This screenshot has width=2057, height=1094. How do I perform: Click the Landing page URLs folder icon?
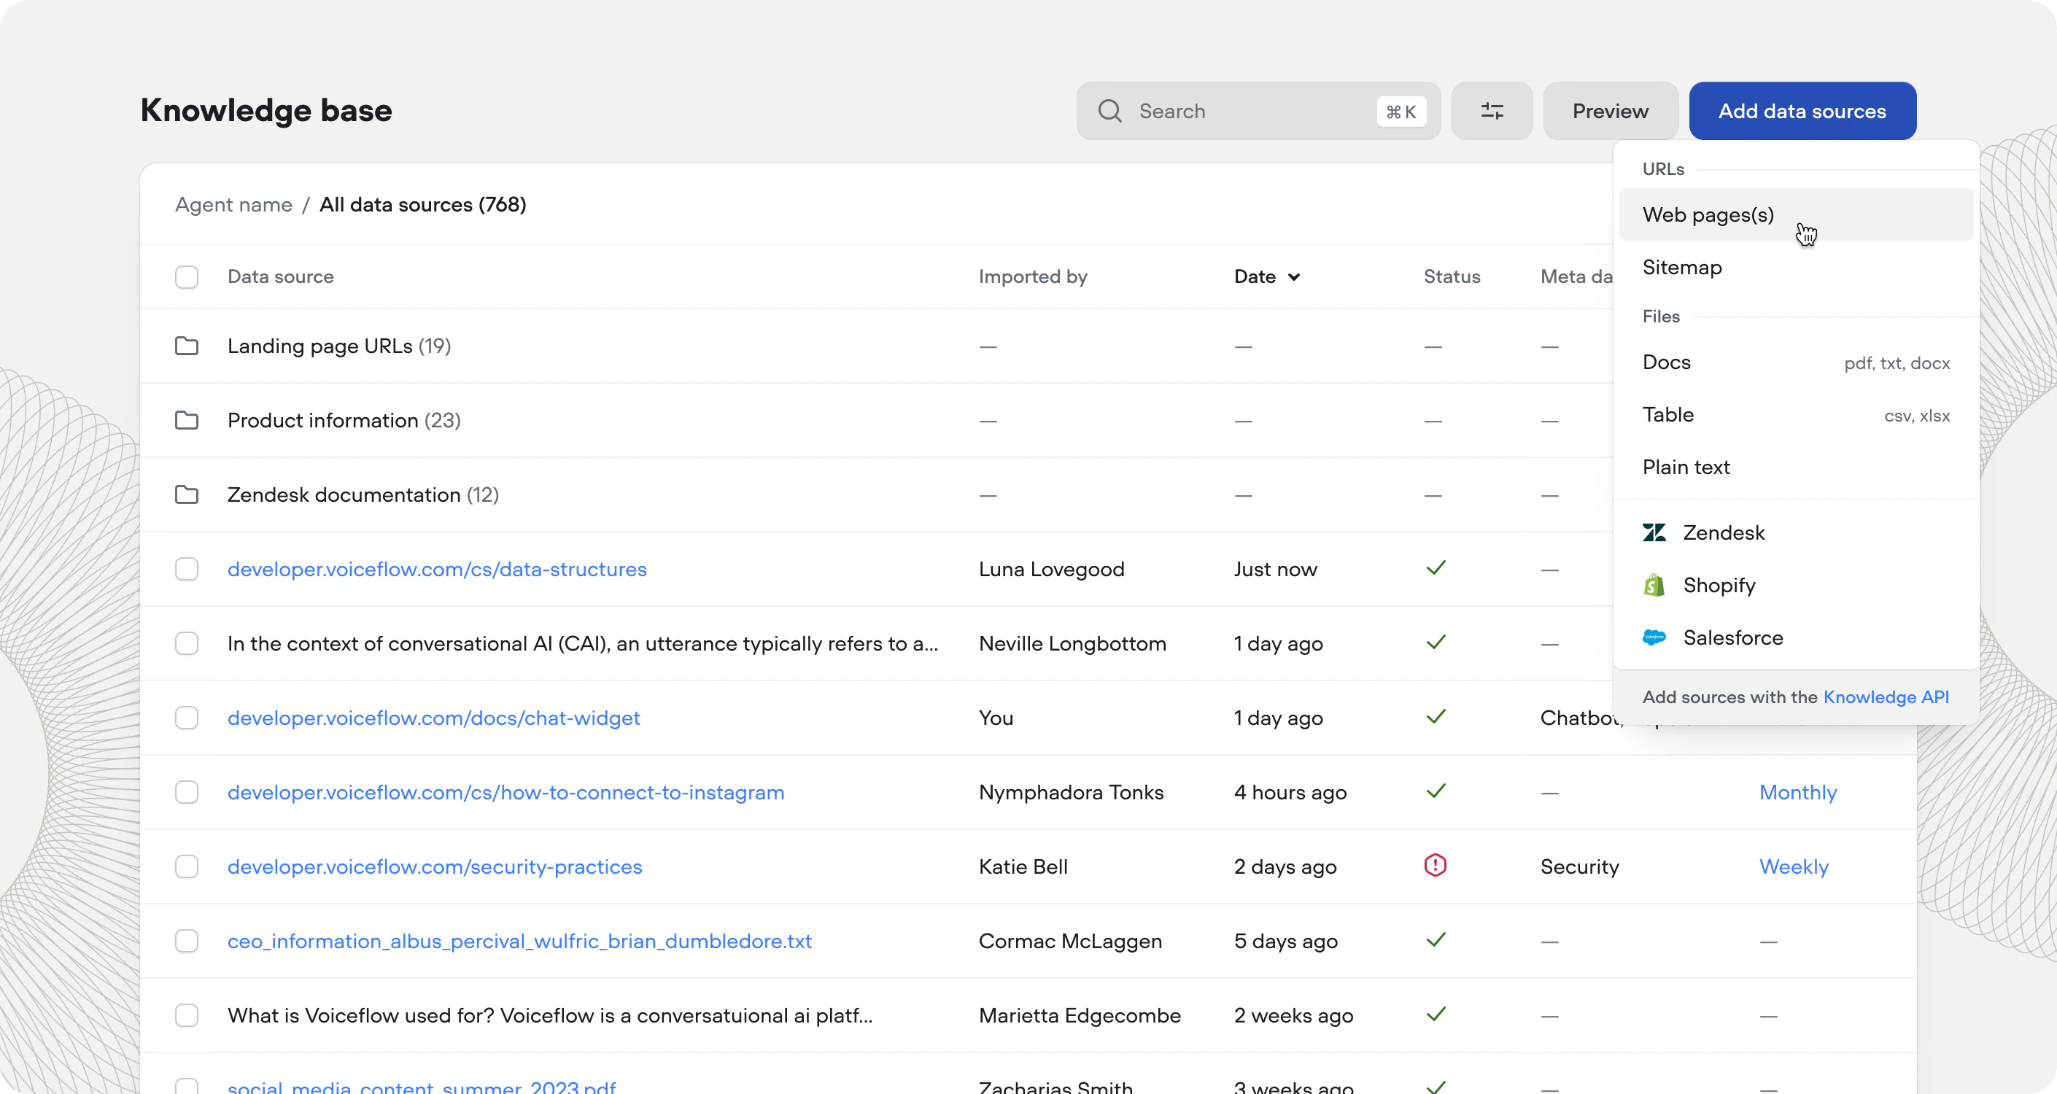coord(187,346)
